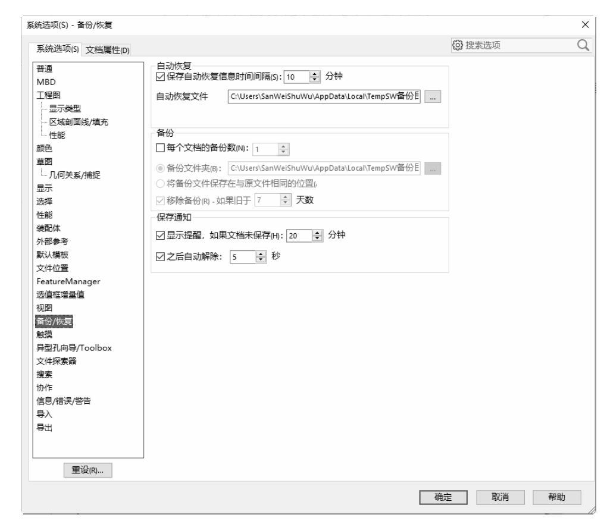Toggle 显示提醒，如果文档未保存 checkbox
Image resolution: width=607 pixels, height=521 pixels.
pyautogui.click(x=159, y=235)
